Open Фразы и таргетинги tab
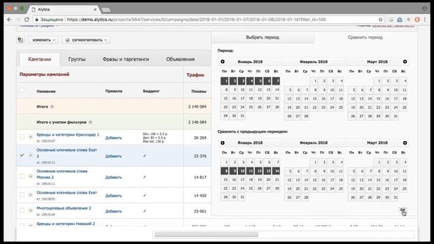This screenshot has width=434, height=244. point(125,59)
